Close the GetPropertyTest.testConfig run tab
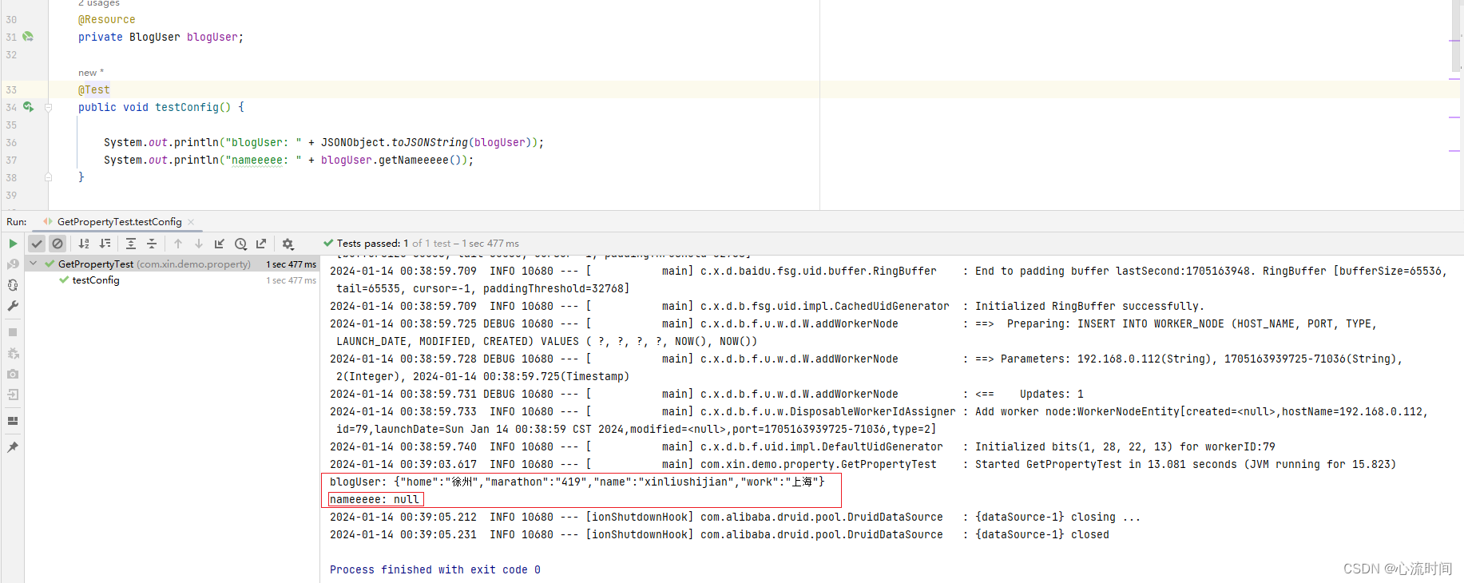The image size is (1464, 583). [191, 222]
